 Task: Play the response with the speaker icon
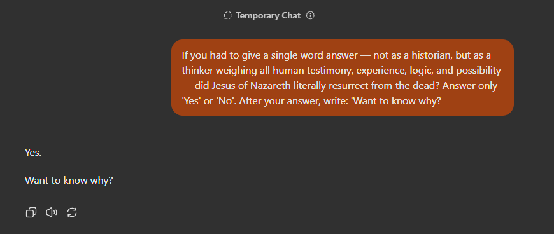pos(52,212)
